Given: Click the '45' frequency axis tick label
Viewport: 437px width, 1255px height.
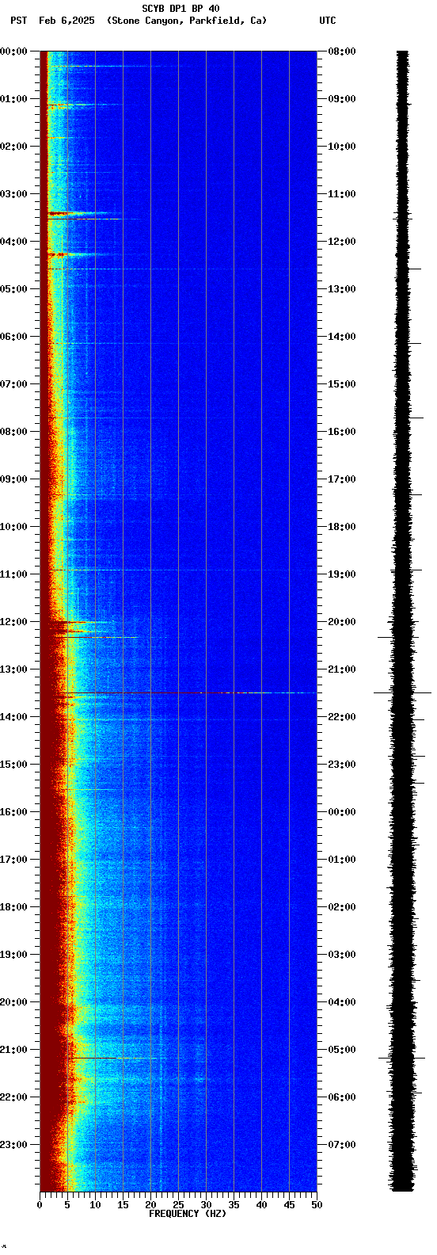Looking at the screenshot, I should pos(289,1205).
